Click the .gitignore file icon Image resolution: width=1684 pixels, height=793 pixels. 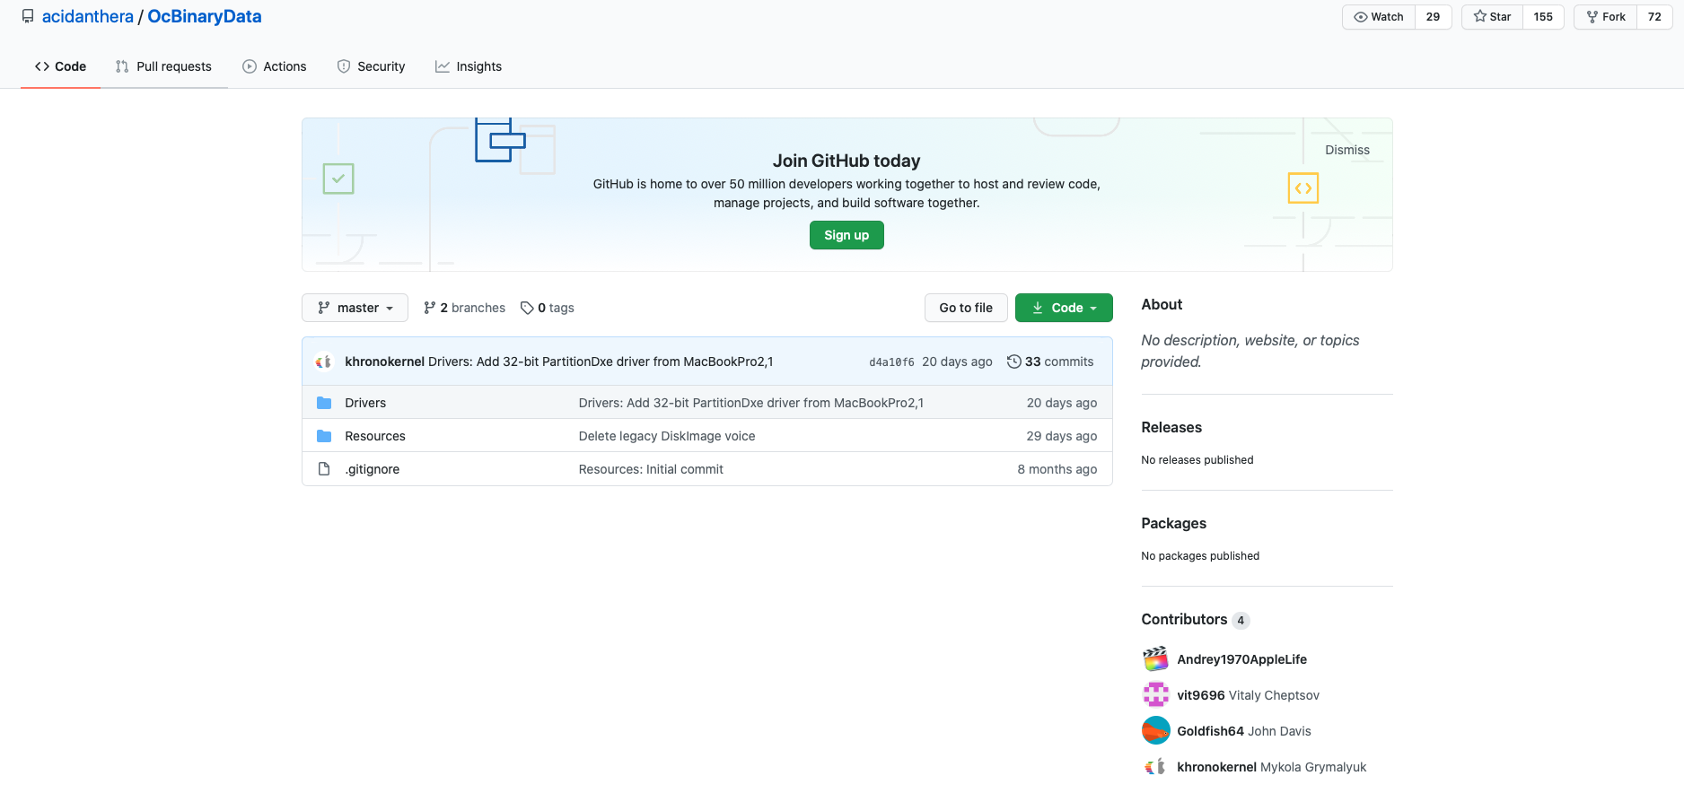coord(324,469)
